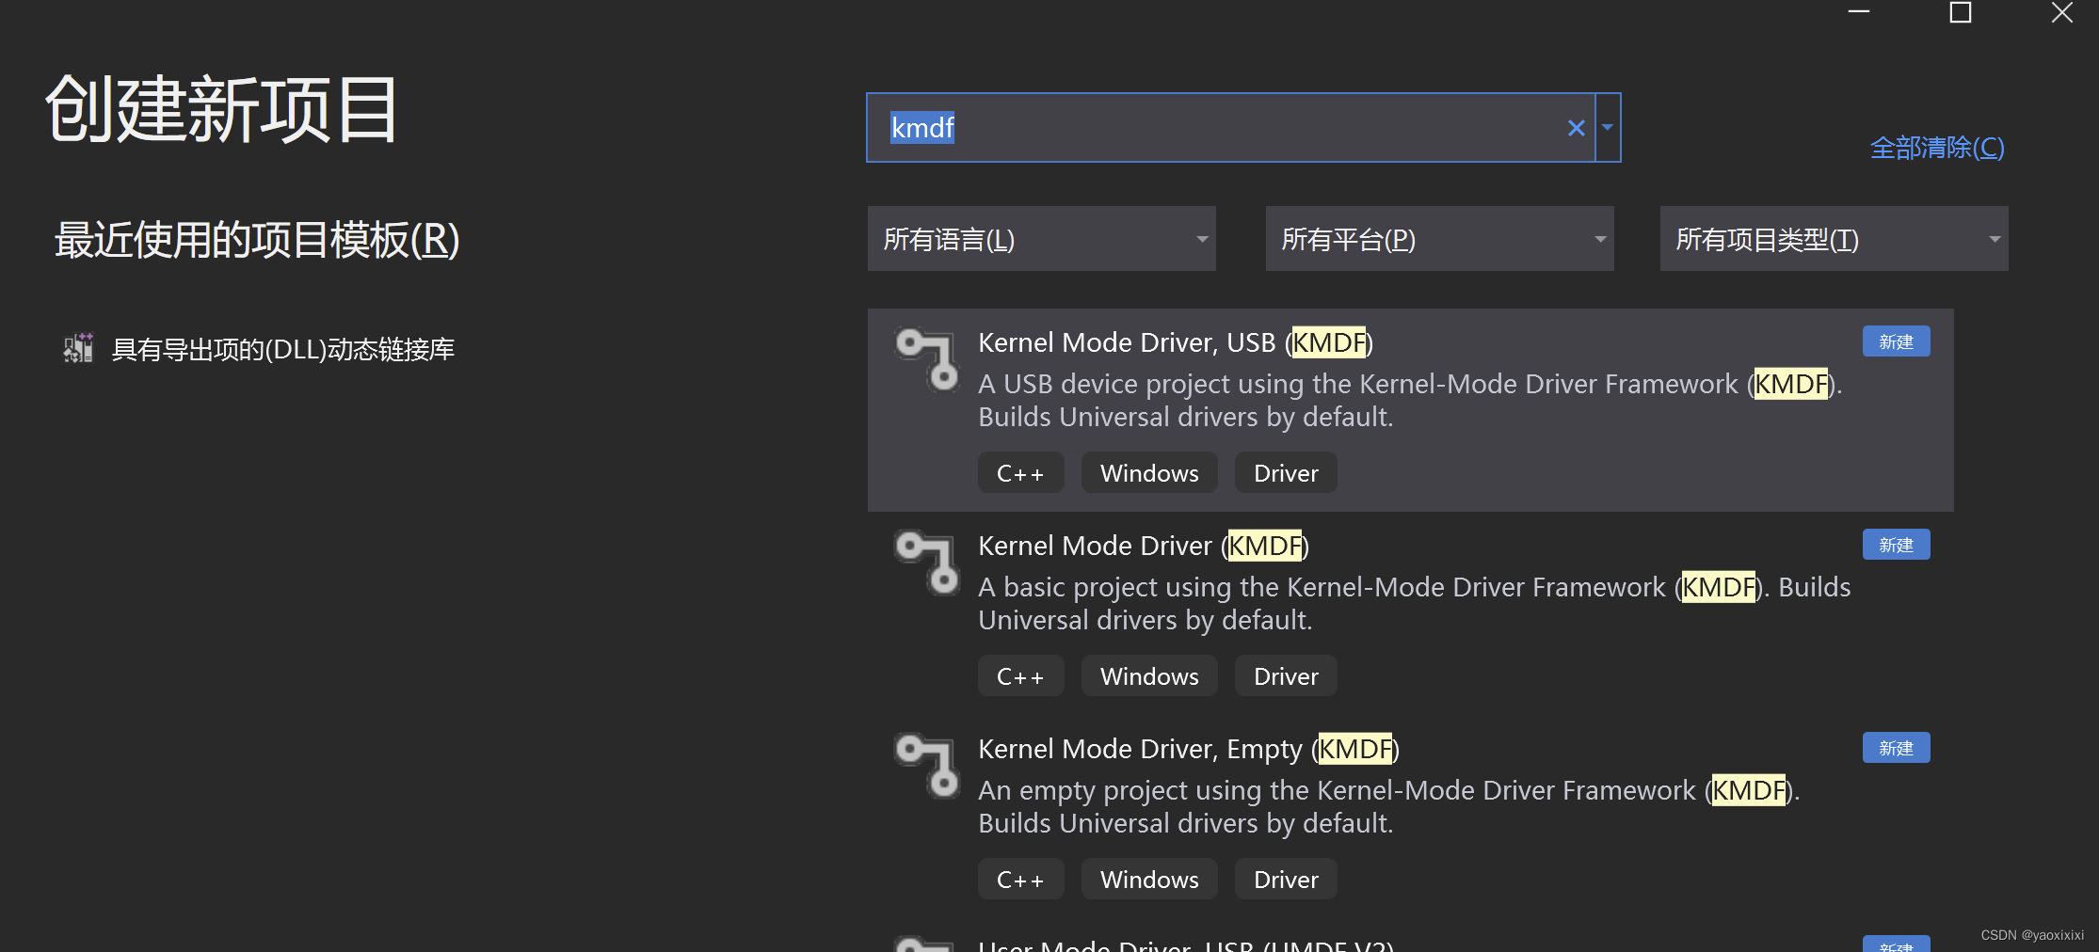2099x952 pixels.
Task: Maximize the create project window
Action: click(x=1961, y=12)
